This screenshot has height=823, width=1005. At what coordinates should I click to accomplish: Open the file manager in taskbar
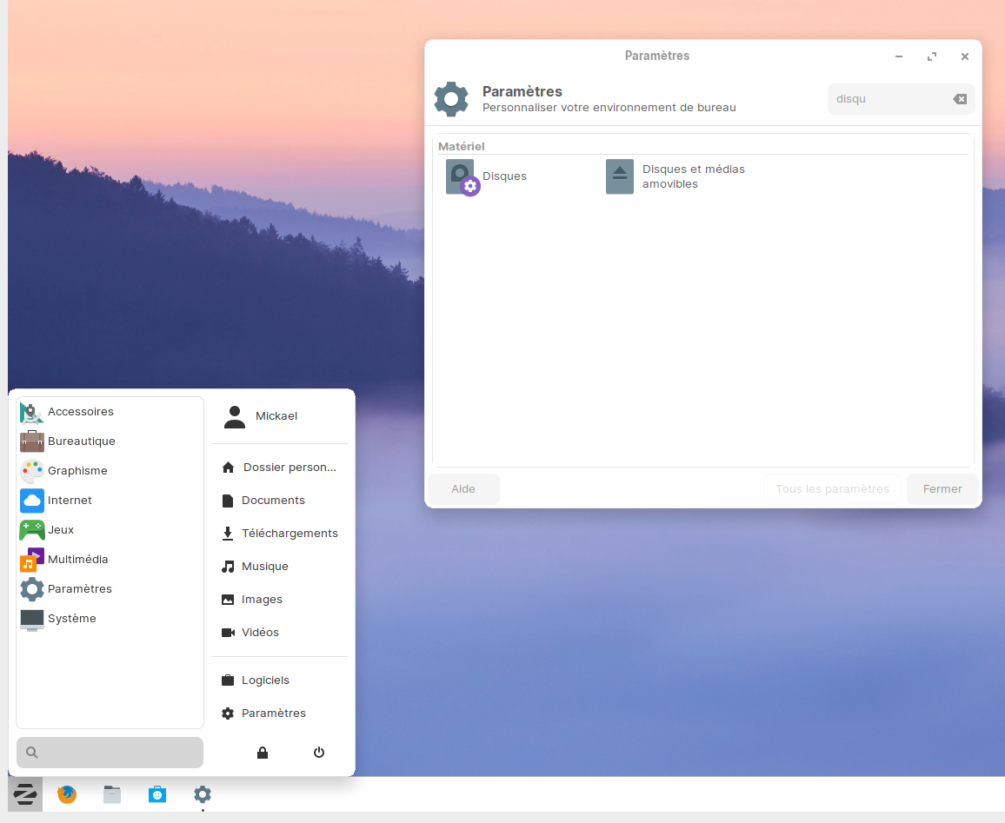coord(112,794)
